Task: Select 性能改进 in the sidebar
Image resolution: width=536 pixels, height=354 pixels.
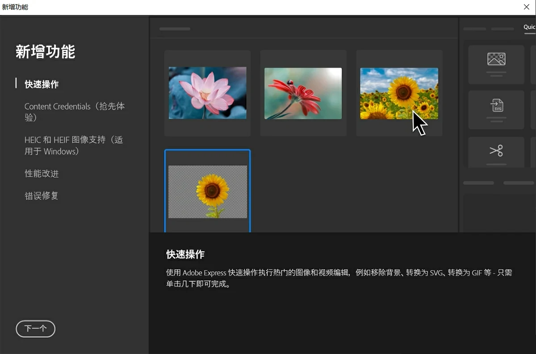Action: (42, 174)
